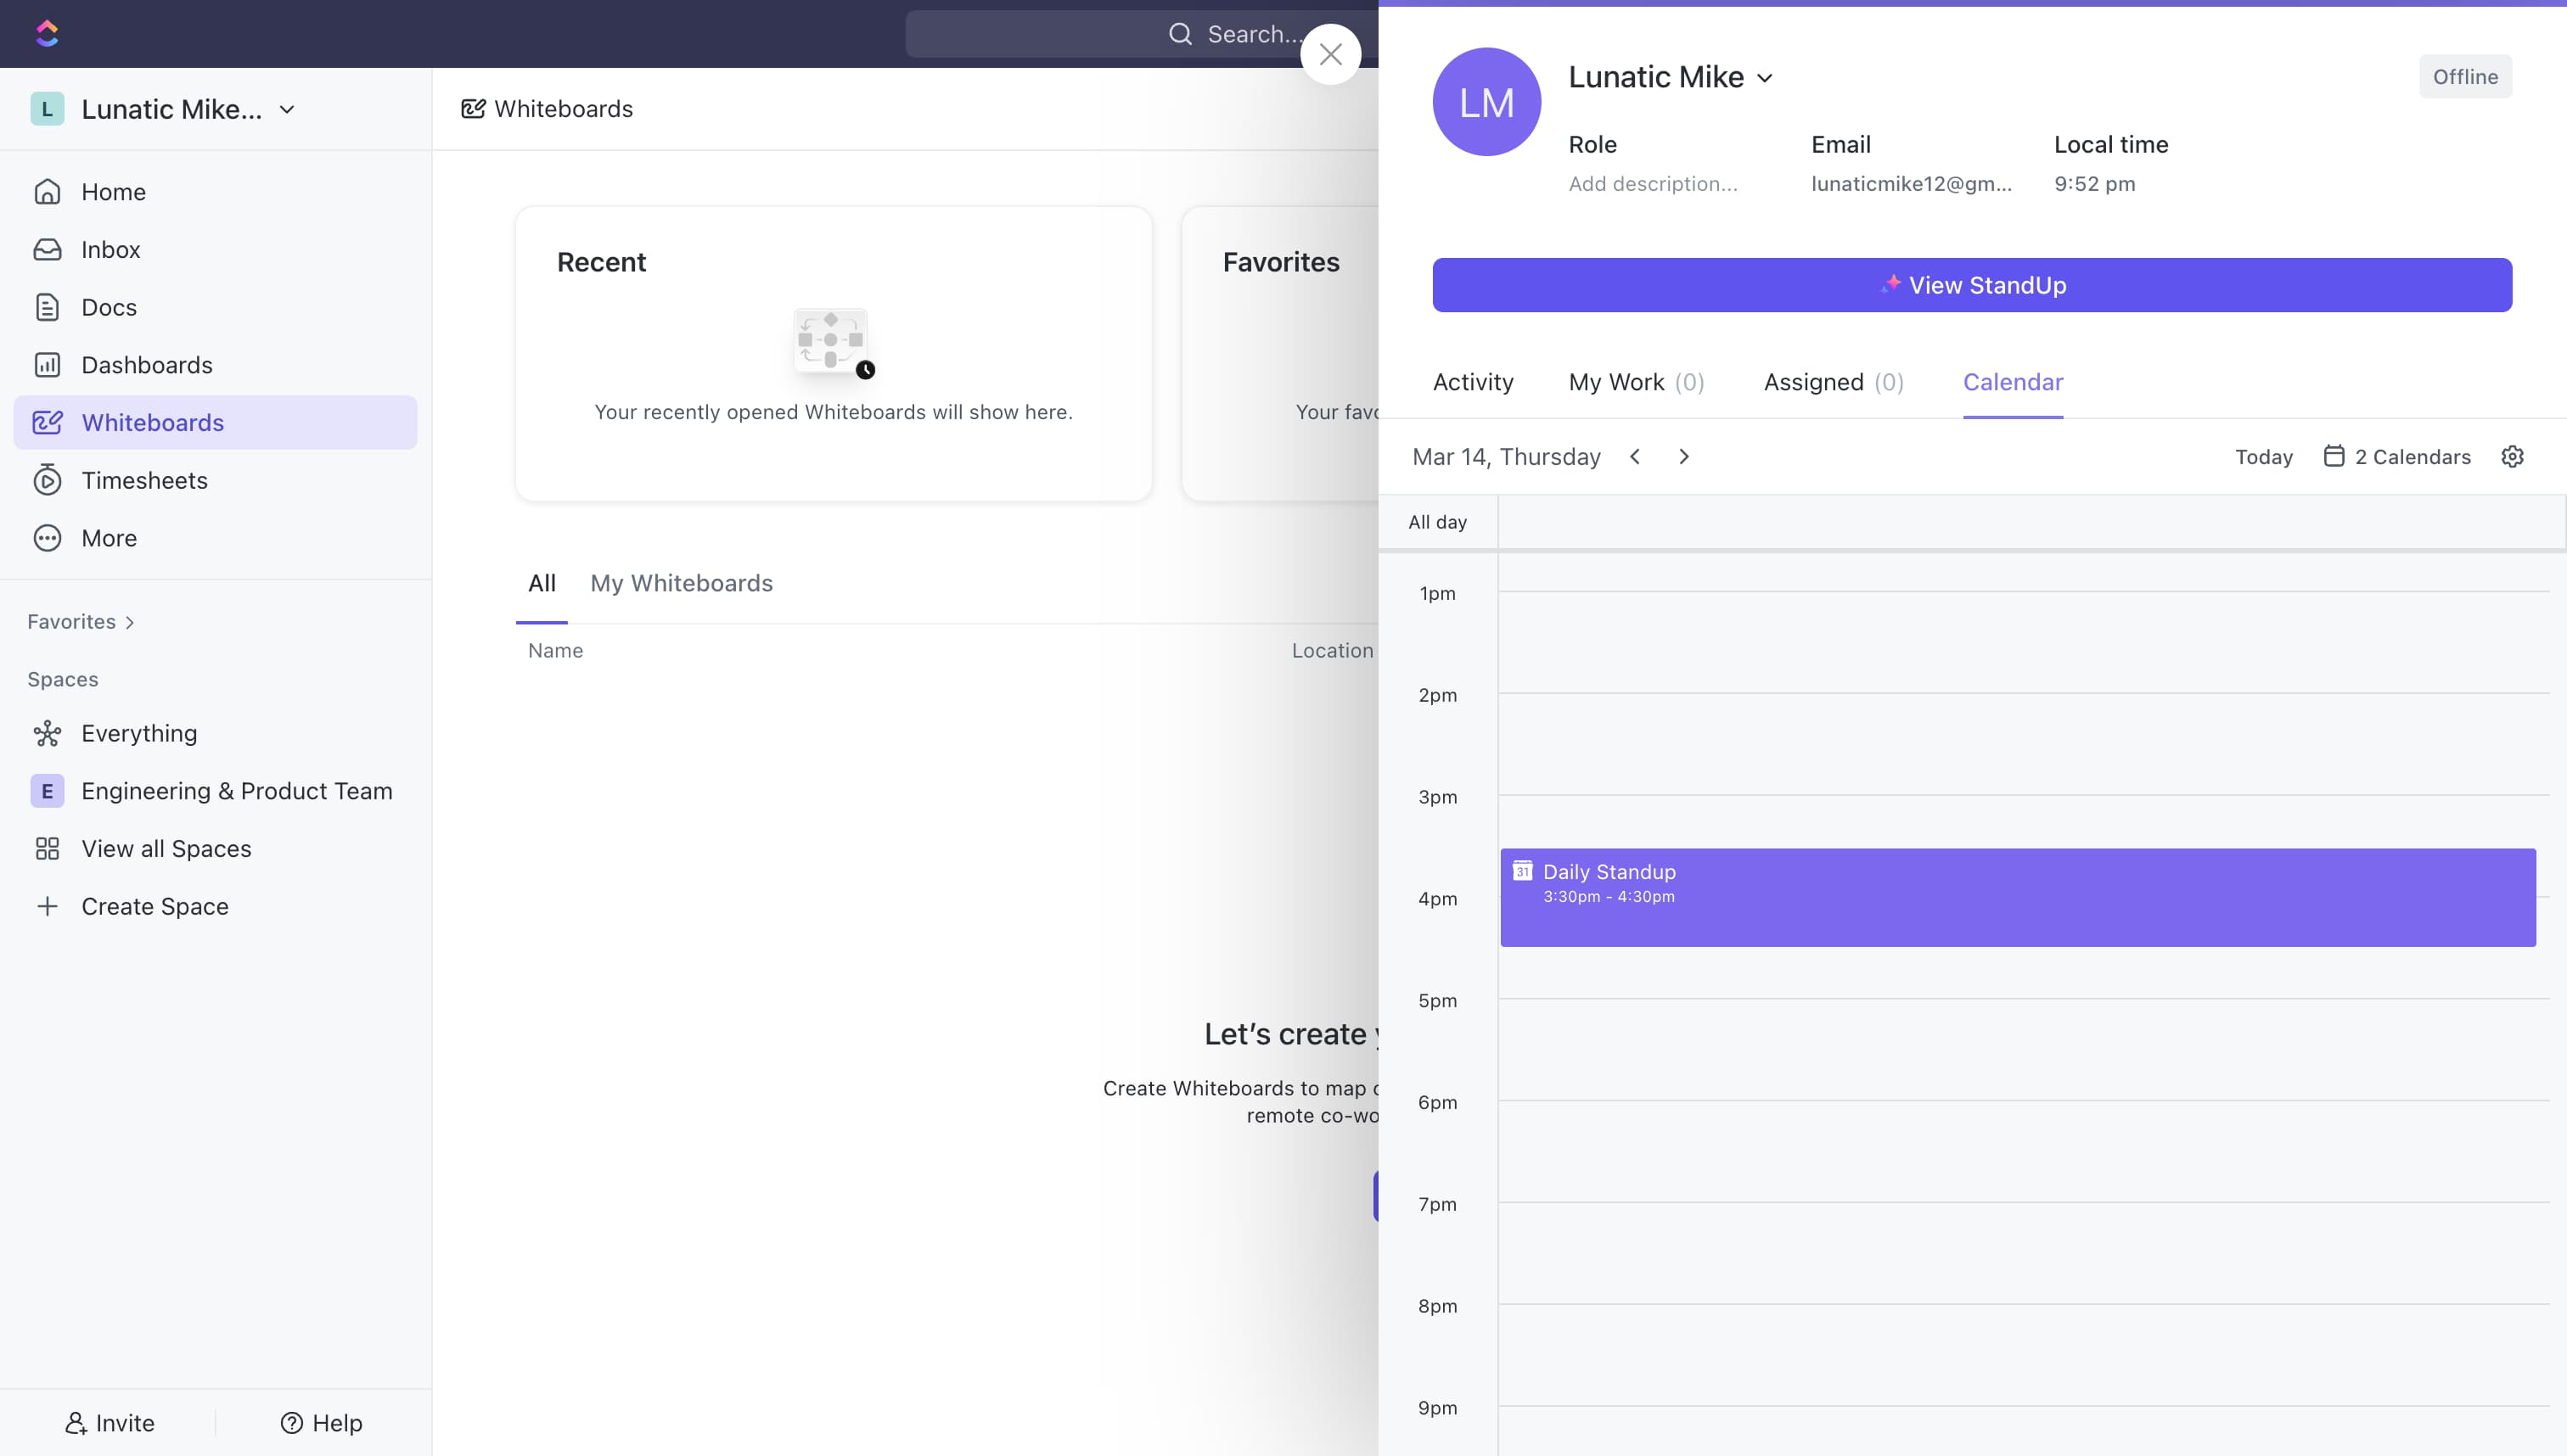Switch to the Activity tab
This screenshot has width=2567, height=1456.
point(1473,382)
